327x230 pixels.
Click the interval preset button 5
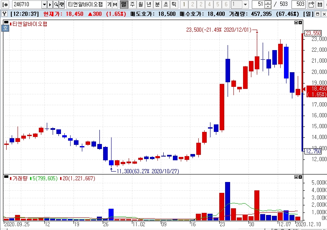point(218,4)
